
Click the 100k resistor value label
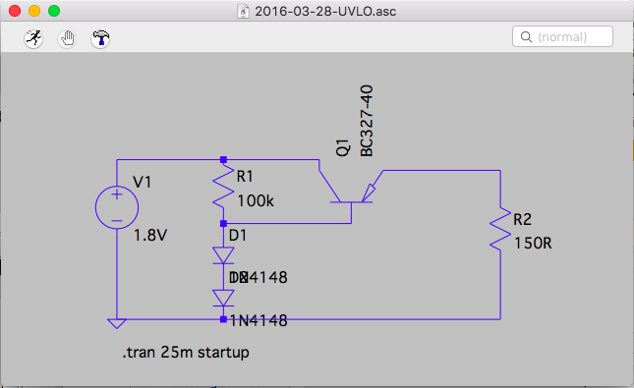[256, 200]
